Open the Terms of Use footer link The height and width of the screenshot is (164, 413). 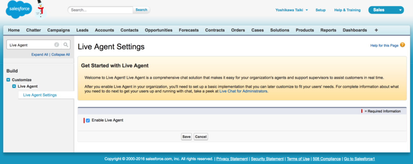point(298,159)
